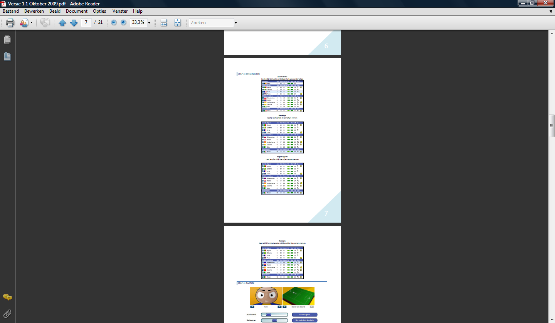Click the Corners player table image

(282, 263)
